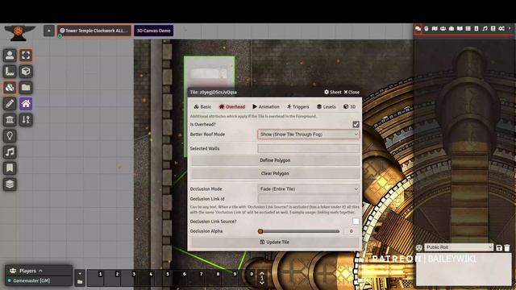The width and height of the screenshot is (516, 290).
Task: Click the height sort arrows tool
Action: click(x=26, y=120)
